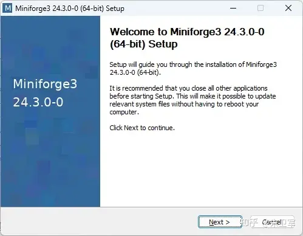This screenshot has height=236, width=303.
Task: Click the Miniforge3 M icon in title bar
Action: coord(8,9)
